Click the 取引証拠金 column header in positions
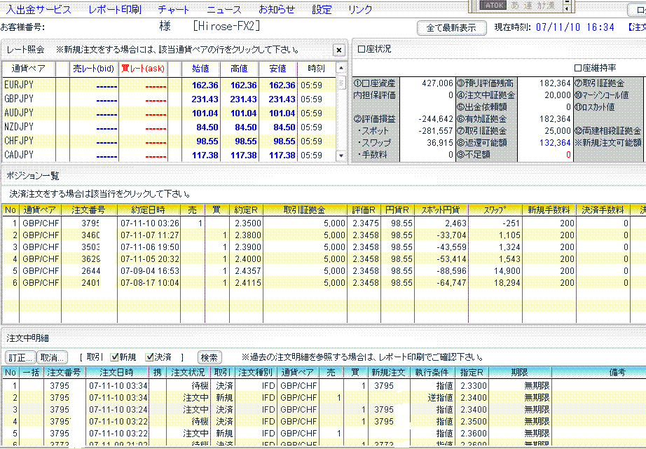The image size is (646, 449). [x=305, y=210]
